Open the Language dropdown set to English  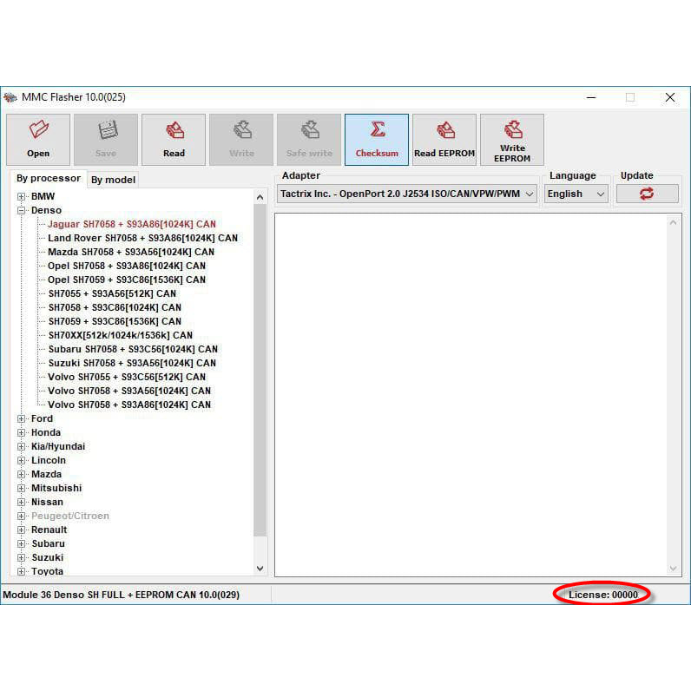pos(576,194)
